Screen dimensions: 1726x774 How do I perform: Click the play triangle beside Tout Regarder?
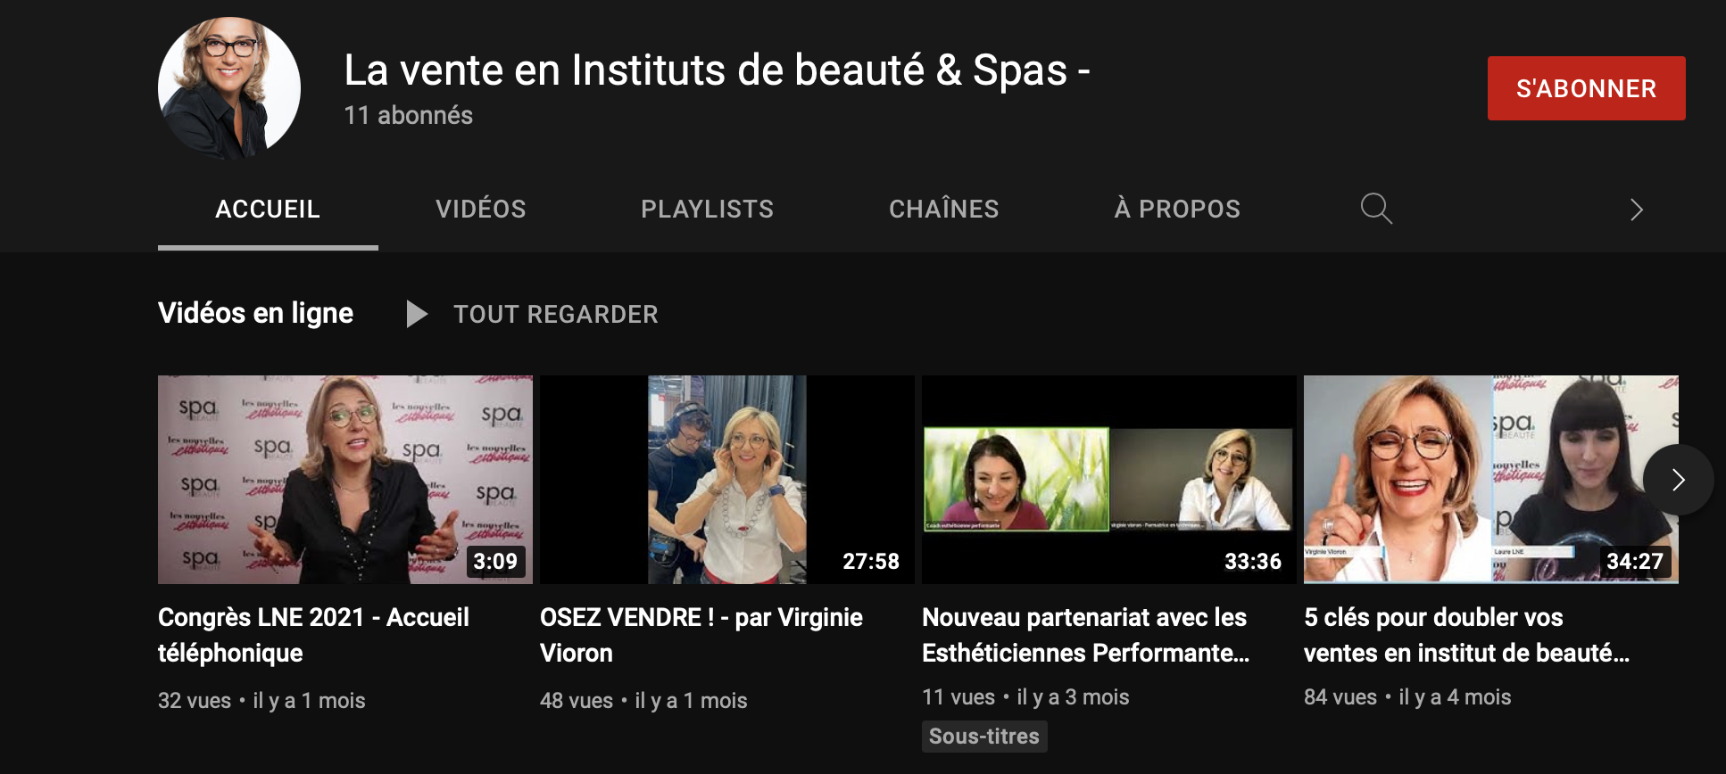coord(416,314)
